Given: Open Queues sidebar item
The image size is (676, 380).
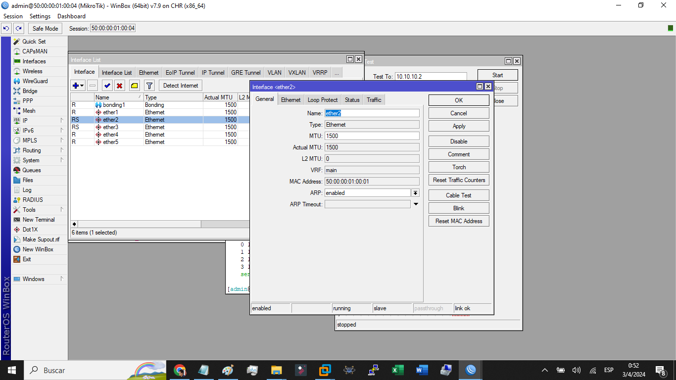Looking at the screenshot, I should [x=32, y=170].
